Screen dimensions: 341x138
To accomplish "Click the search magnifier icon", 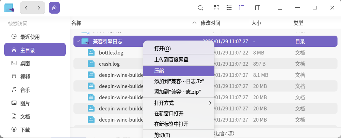I will click(200, 8).
